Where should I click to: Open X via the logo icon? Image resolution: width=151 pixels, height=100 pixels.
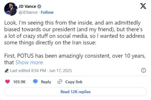click(x=143, y=6)
